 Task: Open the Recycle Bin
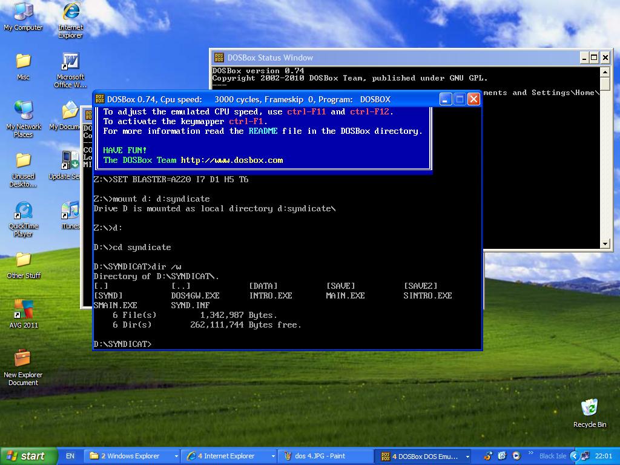[590, 413]
